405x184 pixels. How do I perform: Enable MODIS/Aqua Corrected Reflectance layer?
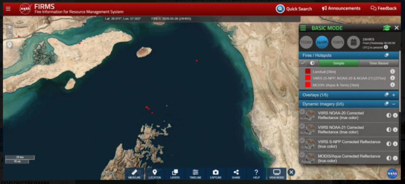[x=302, y=155]
